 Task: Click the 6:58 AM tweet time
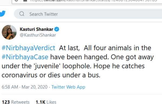[x=10, y=87]
